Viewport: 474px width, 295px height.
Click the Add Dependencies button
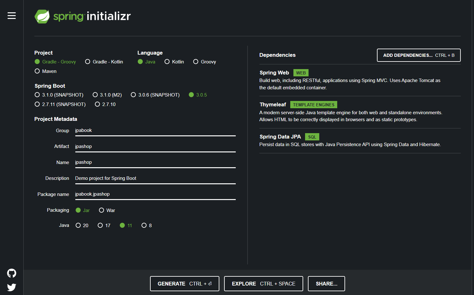[x=419, y=55]
